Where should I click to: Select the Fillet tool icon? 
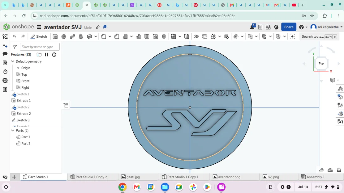click(104, 36)
